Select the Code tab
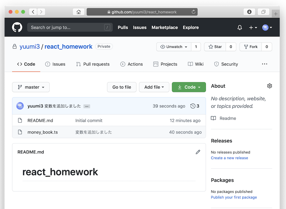 (x=26, y=64)
